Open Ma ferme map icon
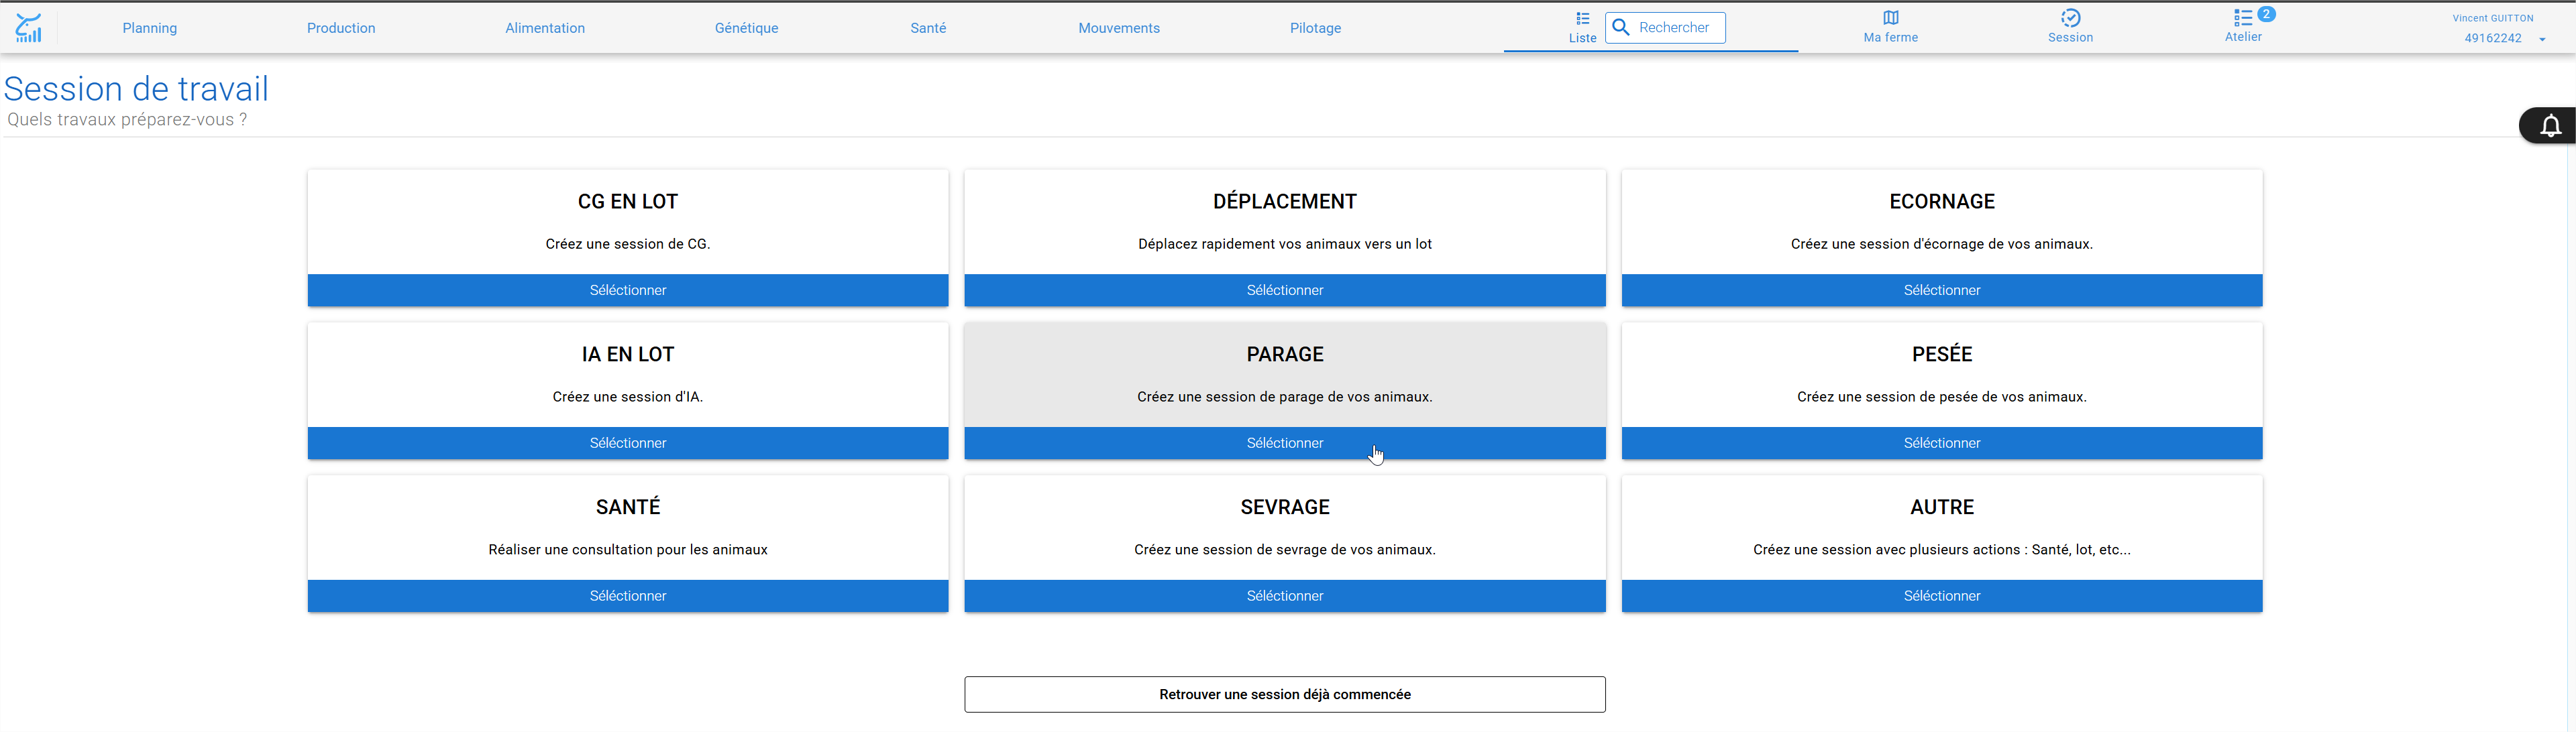The width and height of the screenshot is (2576, 732). click(1890, 18)
